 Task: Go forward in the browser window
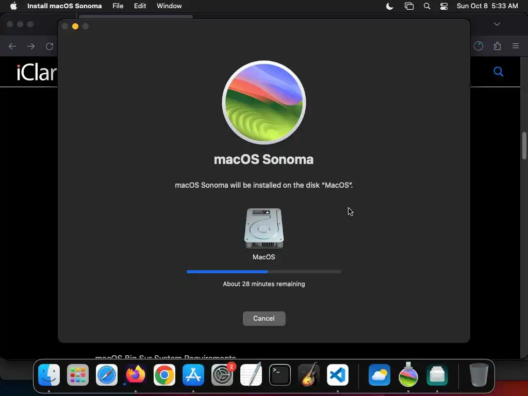click(x=31, y=46)
